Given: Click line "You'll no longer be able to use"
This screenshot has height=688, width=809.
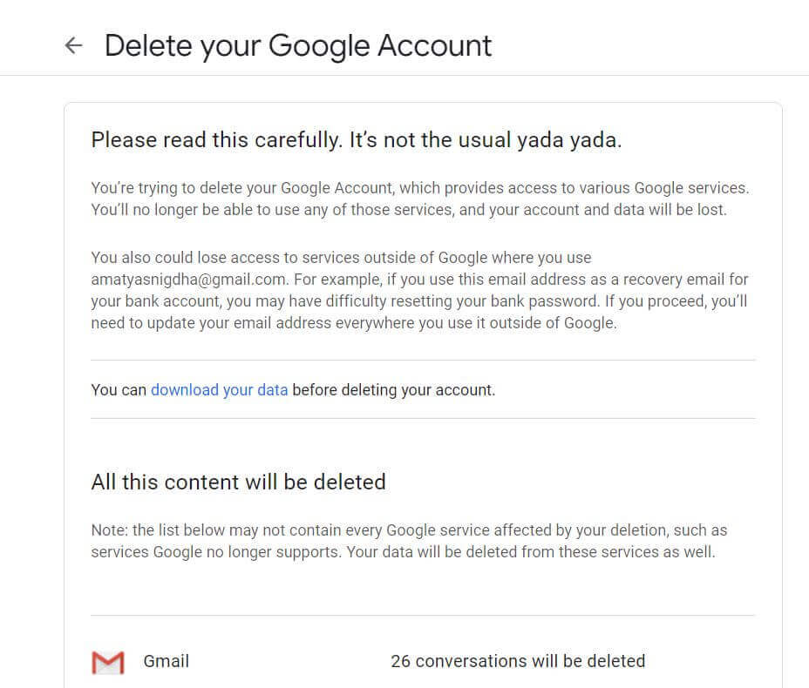Looking at the screenshot, I should pos(409,210).
